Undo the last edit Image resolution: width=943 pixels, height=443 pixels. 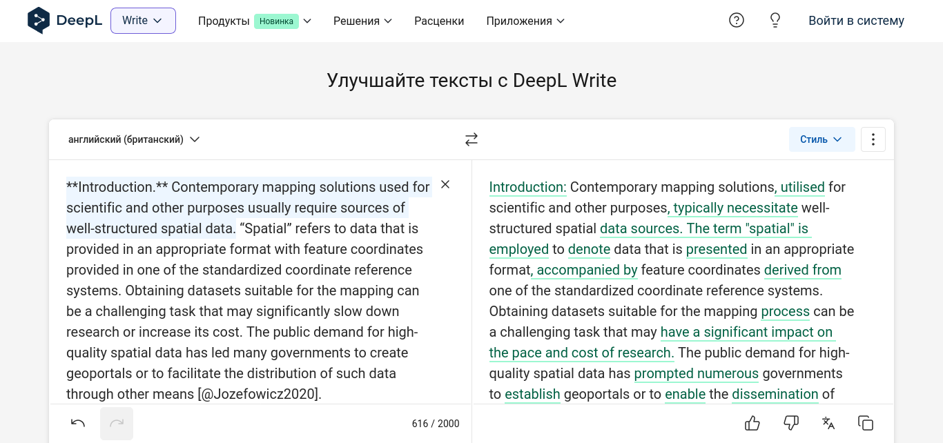click(78, 423)
